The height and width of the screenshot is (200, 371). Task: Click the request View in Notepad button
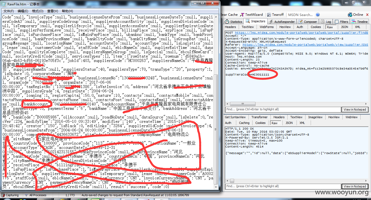click(x=355, y=110)
